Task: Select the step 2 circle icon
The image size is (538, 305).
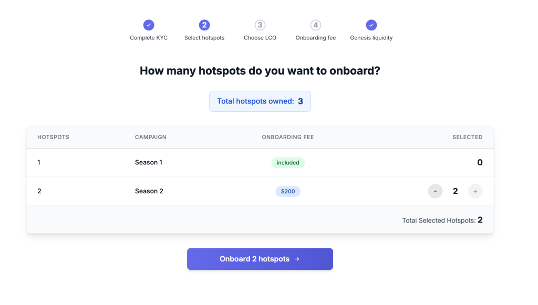Action: click(204, 25)
